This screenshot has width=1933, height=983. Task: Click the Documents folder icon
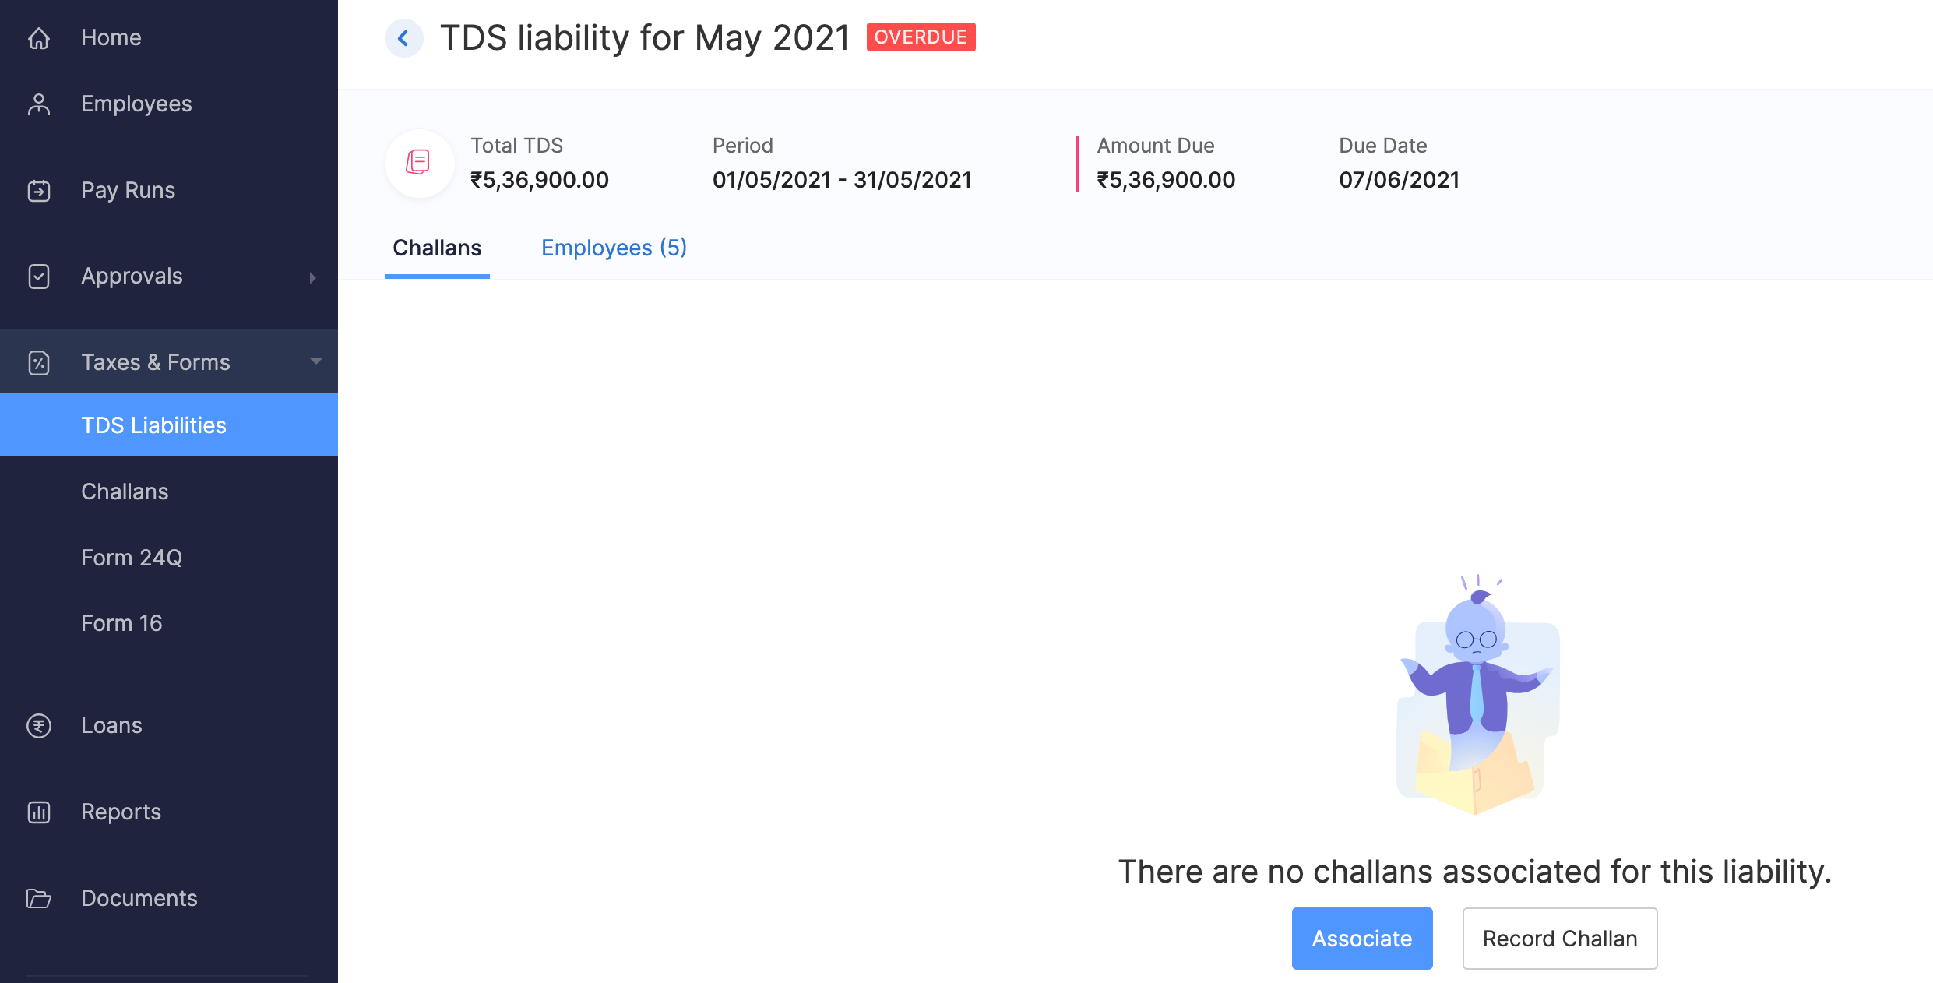[39, 898]
